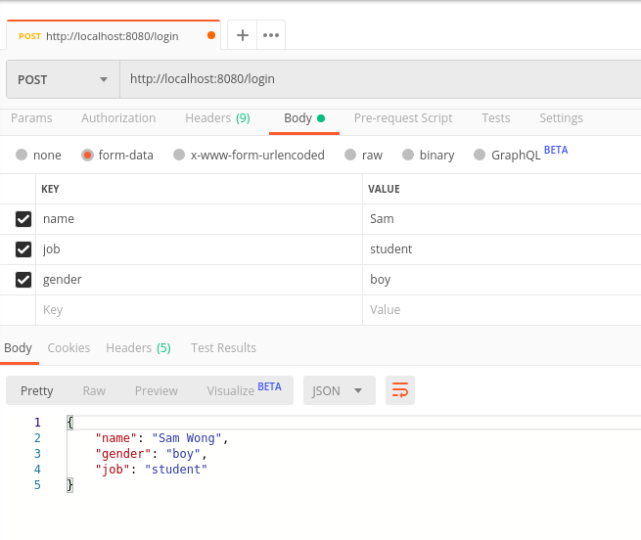
Task: Open the request Headers (9) tab
Action: (217, 118)
